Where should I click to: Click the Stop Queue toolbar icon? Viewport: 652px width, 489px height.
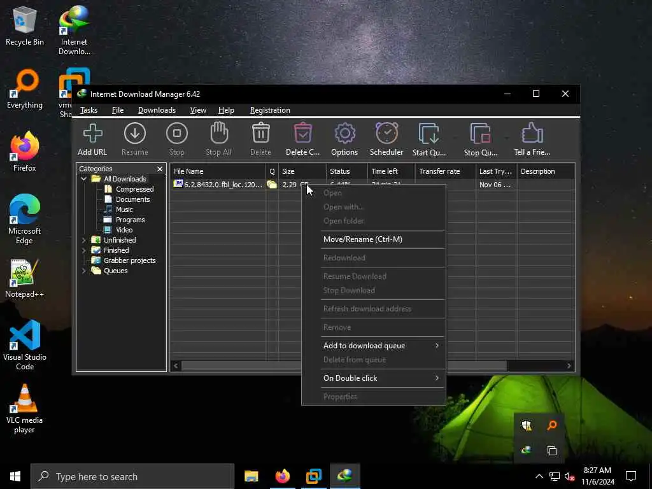click(x=480, y=134)
